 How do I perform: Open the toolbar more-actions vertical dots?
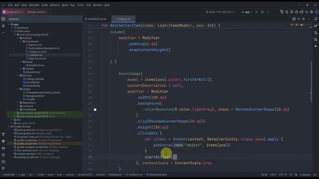[268, 12]
